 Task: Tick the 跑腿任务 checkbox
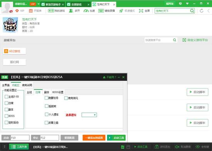(x=46, y=98)
